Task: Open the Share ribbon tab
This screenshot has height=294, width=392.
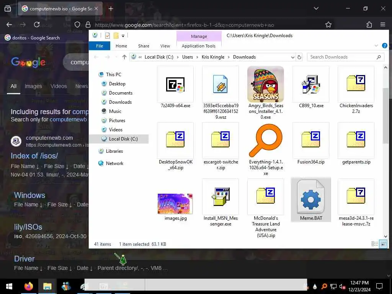Action: click(144, 46)
